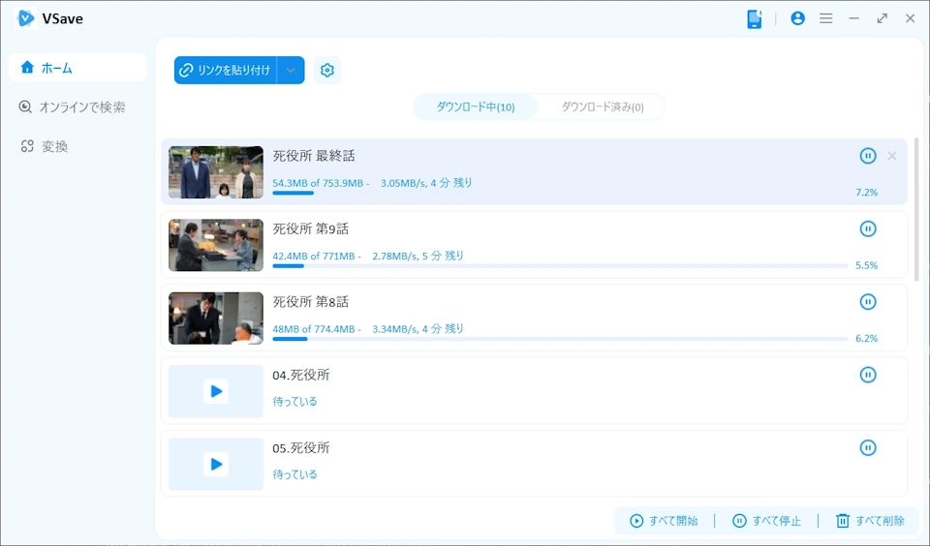Screen dimensions: 930x546
Task: Switch to the ダウンロード済み(0) tab
Action: [602, 107]
